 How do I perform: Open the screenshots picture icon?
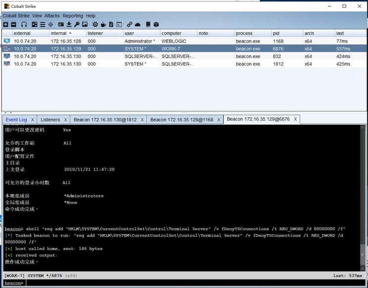(x=85, y=24)
